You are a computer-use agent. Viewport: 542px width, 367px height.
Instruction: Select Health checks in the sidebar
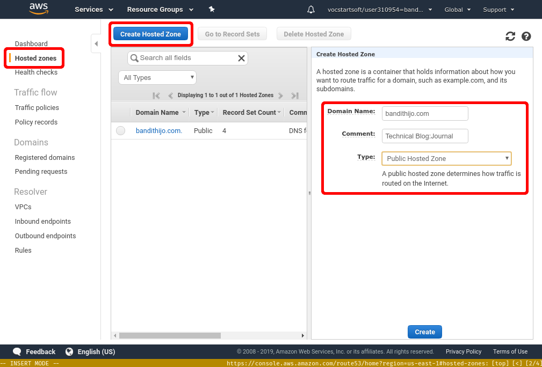click(x=36, y=72)
